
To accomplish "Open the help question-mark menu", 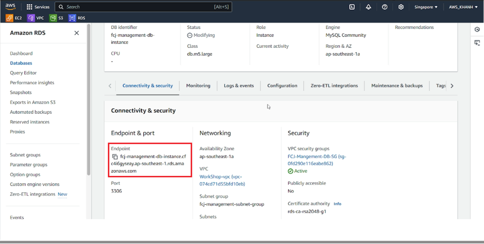I will [384, 7].
